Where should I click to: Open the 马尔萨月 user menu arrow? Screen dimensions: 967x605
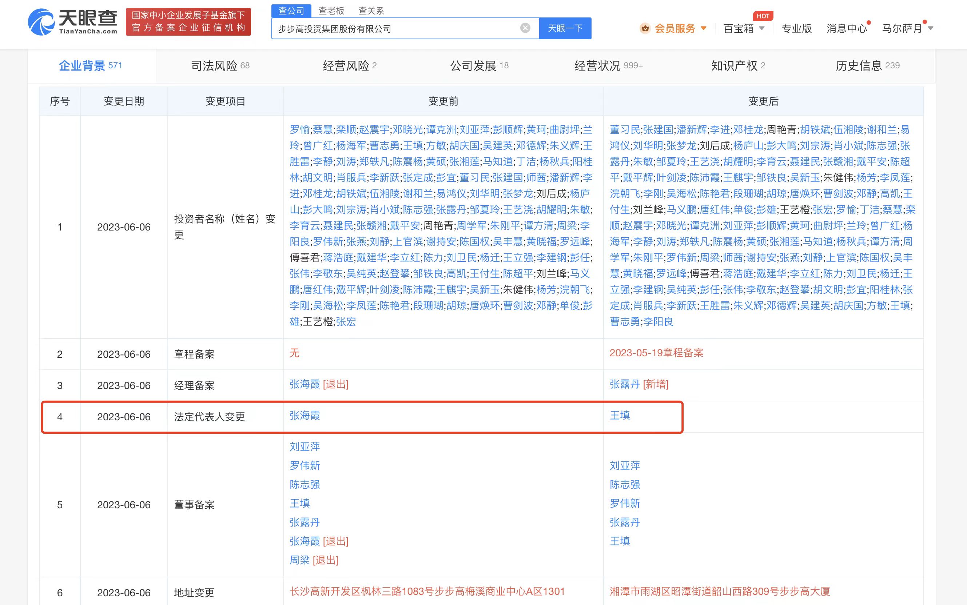[x=931, y=28]
